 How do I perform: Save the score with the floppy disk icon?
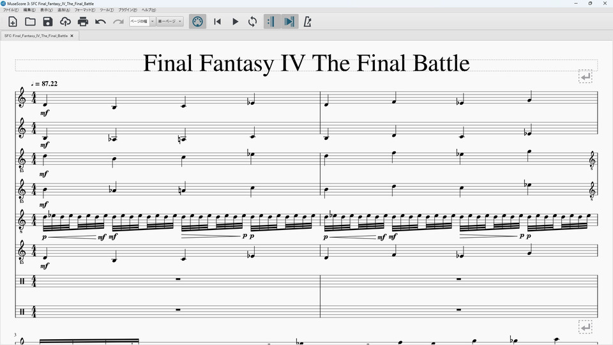[48, 22]
